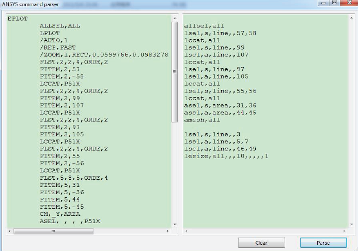Click the FLST,5,8,5,ORDE,4 line
Screen dimensions: 358x251
(74, 178)
